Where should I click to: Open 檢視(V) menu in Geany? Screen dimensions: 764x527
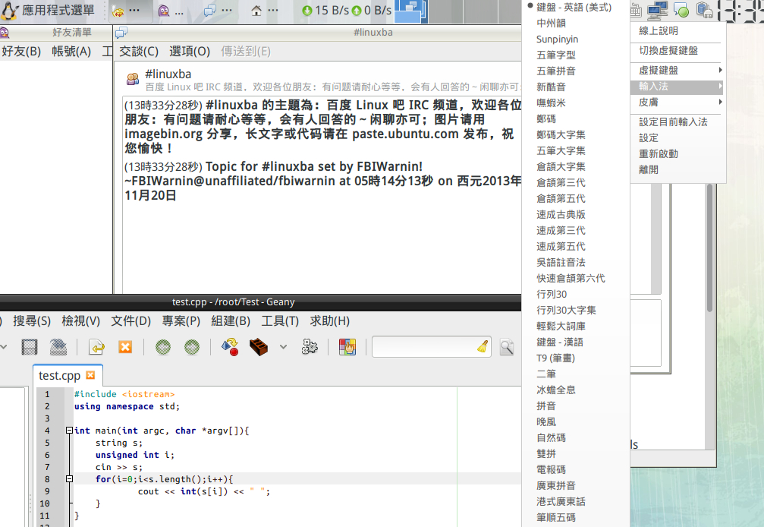click(81, 320)
